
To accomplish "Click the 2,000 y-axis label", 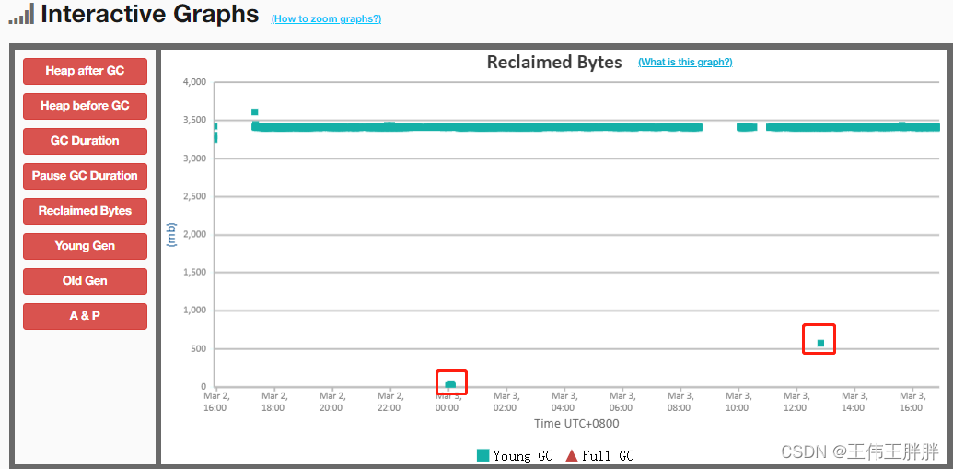I will coord(195,234).
